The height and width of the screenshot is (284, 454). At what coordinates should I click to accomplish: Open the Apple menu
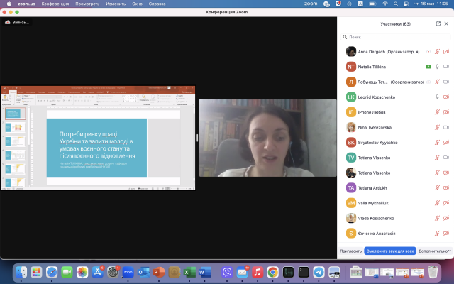(9, 4)
